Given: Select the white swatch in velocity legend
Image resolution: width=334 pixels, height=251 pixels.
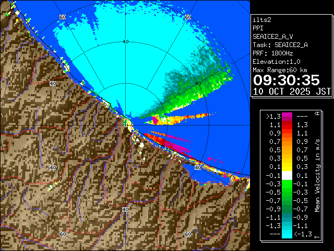Looking at the screenshot, I should pos(287,175).
